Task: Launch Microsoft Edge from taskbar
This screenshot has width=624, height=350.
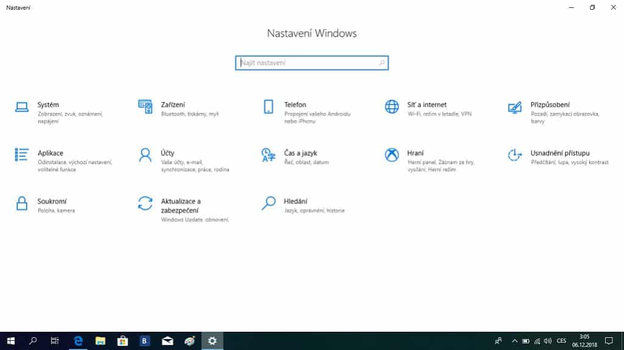Action: click(x=78, y=341)
